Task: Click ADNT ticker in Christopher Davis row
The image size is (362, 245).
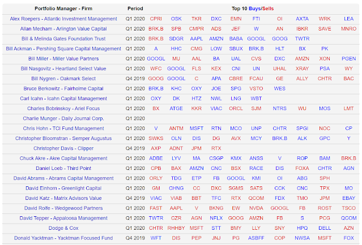Action: click(176, 148)
